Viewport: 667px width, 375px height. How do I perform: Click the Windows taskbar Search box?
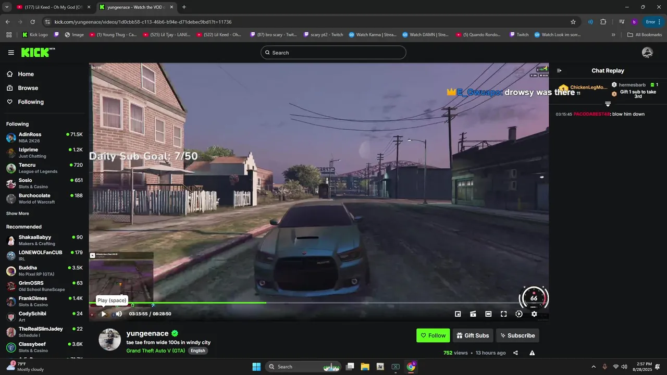304,367
